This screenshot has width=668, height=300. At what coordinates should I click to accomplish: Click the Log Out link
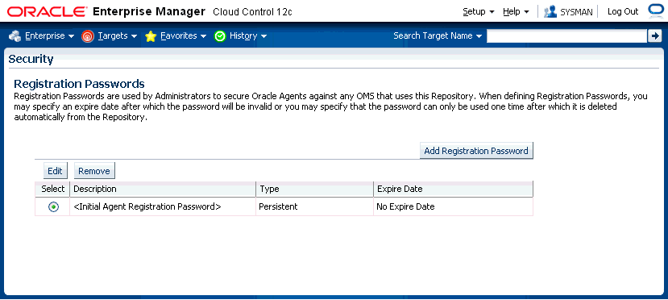(623, 11)
